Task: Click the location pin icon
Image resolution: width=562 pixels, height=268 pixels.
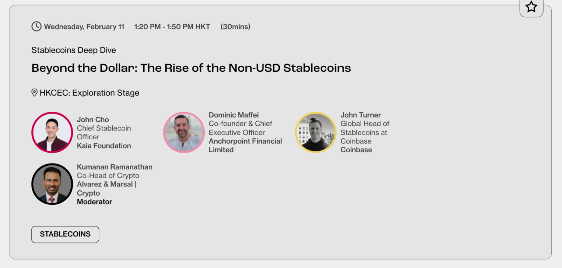Action: [35, 93]
